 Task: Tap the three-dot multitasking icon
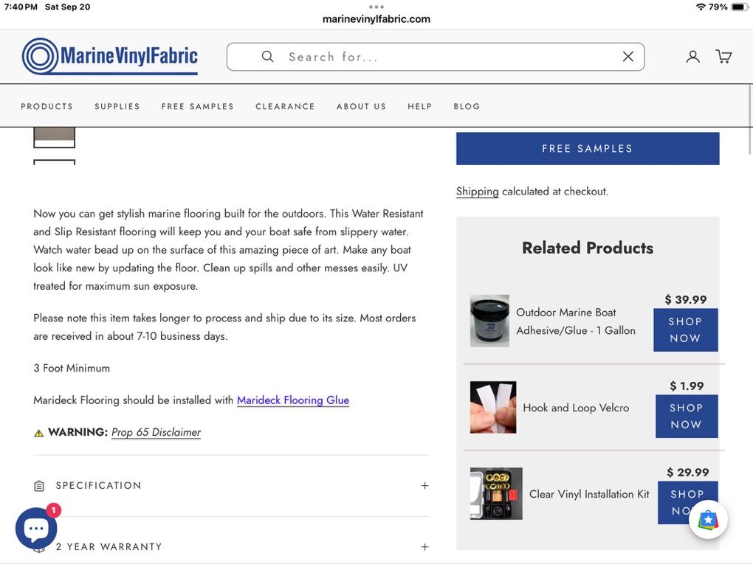point(376,7)
